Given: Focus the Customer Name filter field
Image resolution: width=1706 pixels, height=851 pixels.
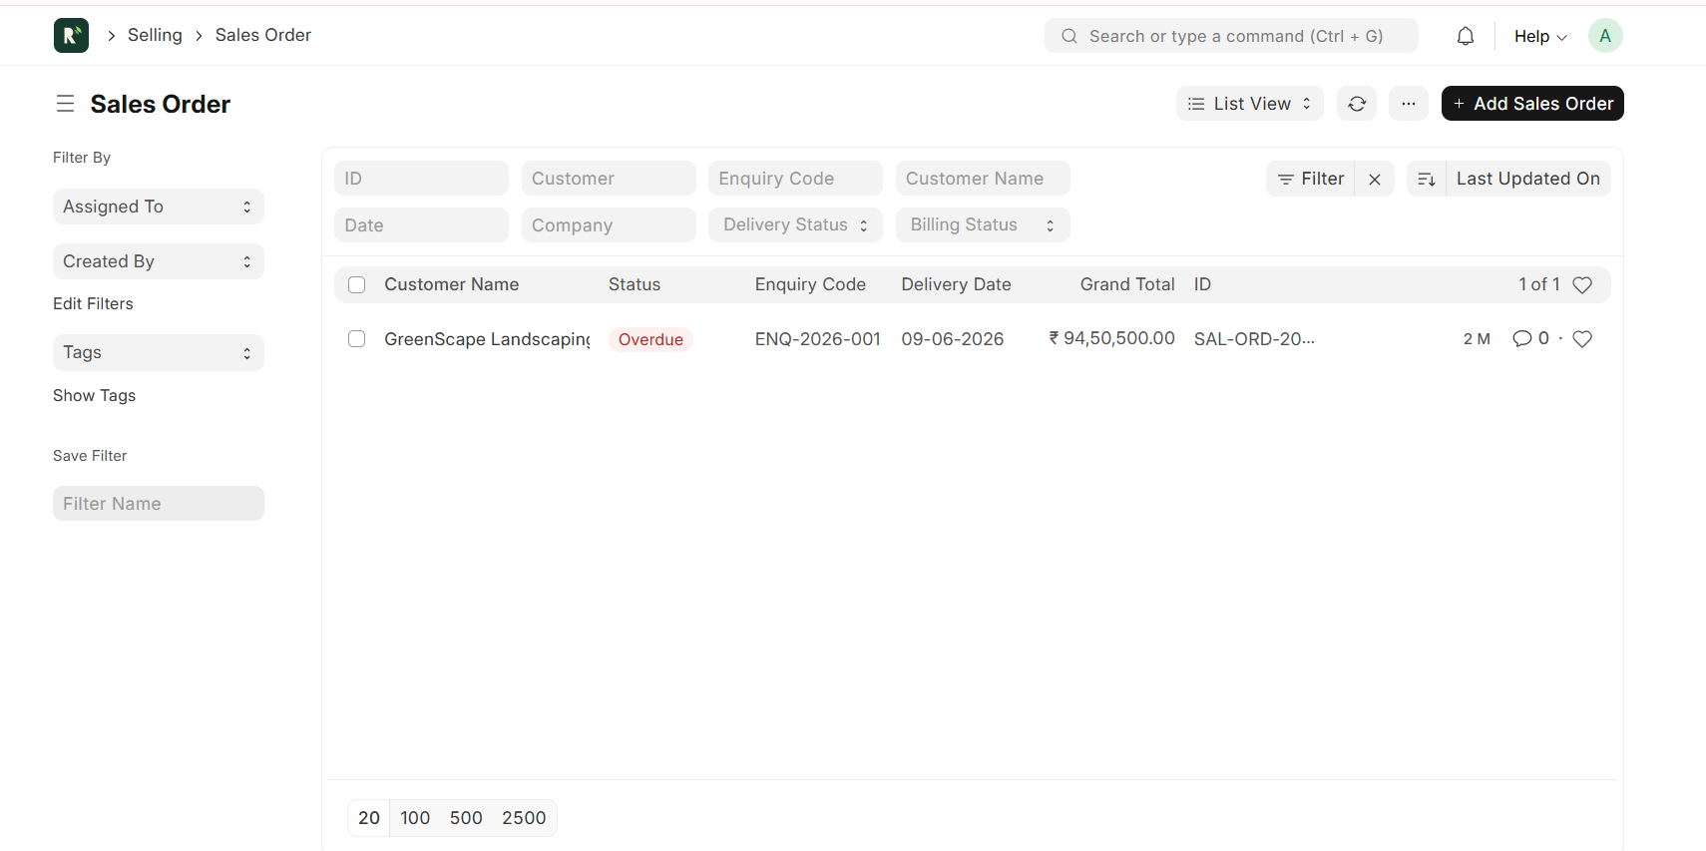Looking at the screenshot, I should click(x=983, y=179).
